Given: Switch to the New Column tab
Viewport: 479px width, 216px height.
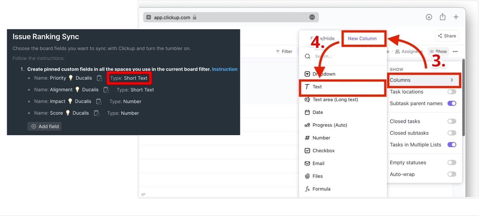Looking at the screenshot, I should (x=362, y=39).
